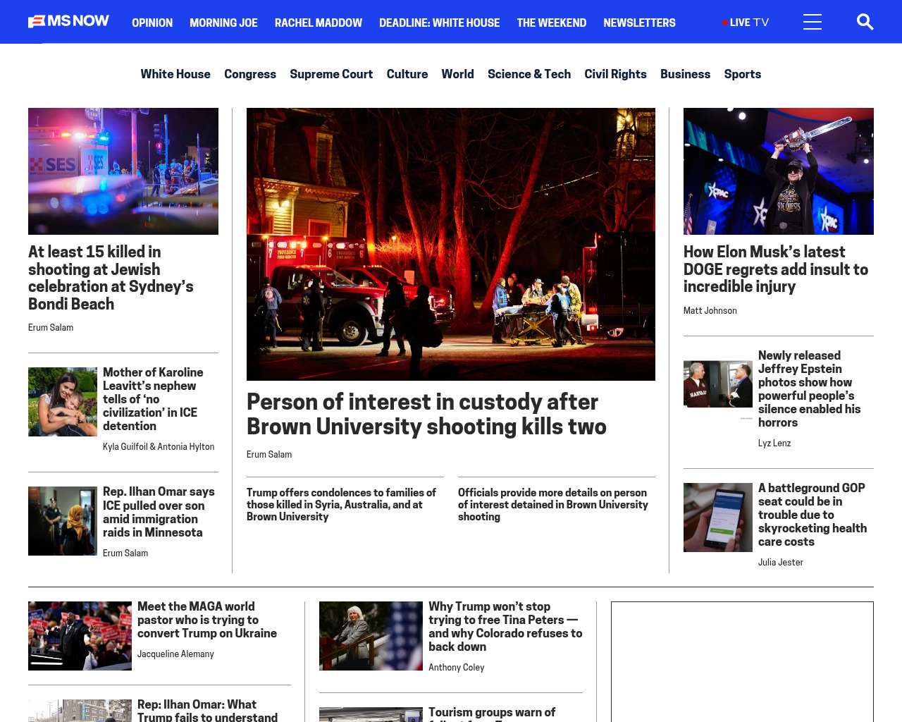This screenshot has height=722, width=902.
Task: Go to Rachel Maddow section
Action: coord(318,23)
